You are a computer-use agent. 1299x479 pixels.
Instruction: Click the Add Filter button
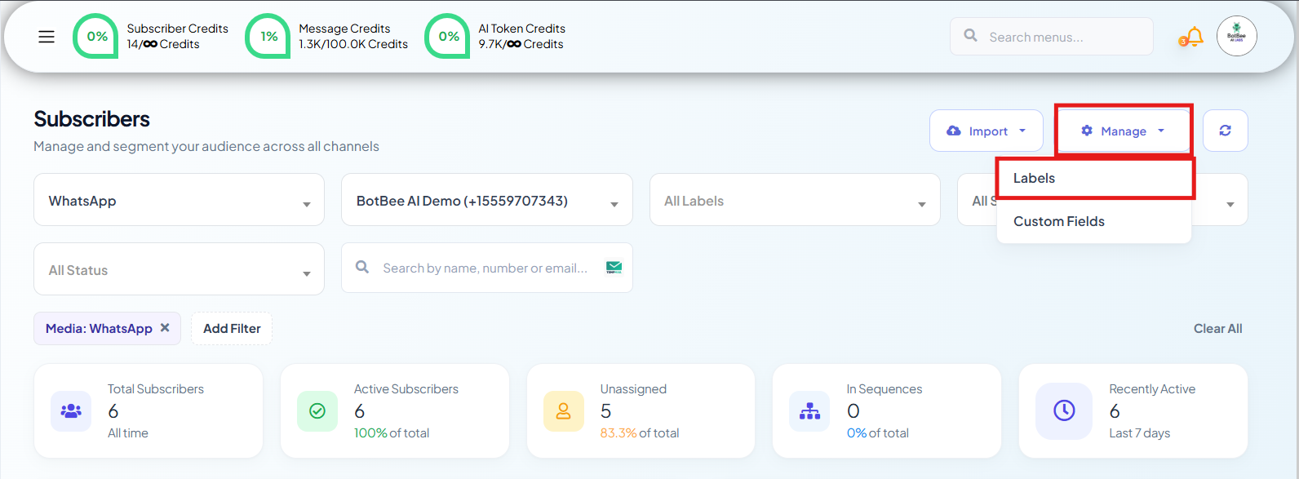tap(232, 328)
